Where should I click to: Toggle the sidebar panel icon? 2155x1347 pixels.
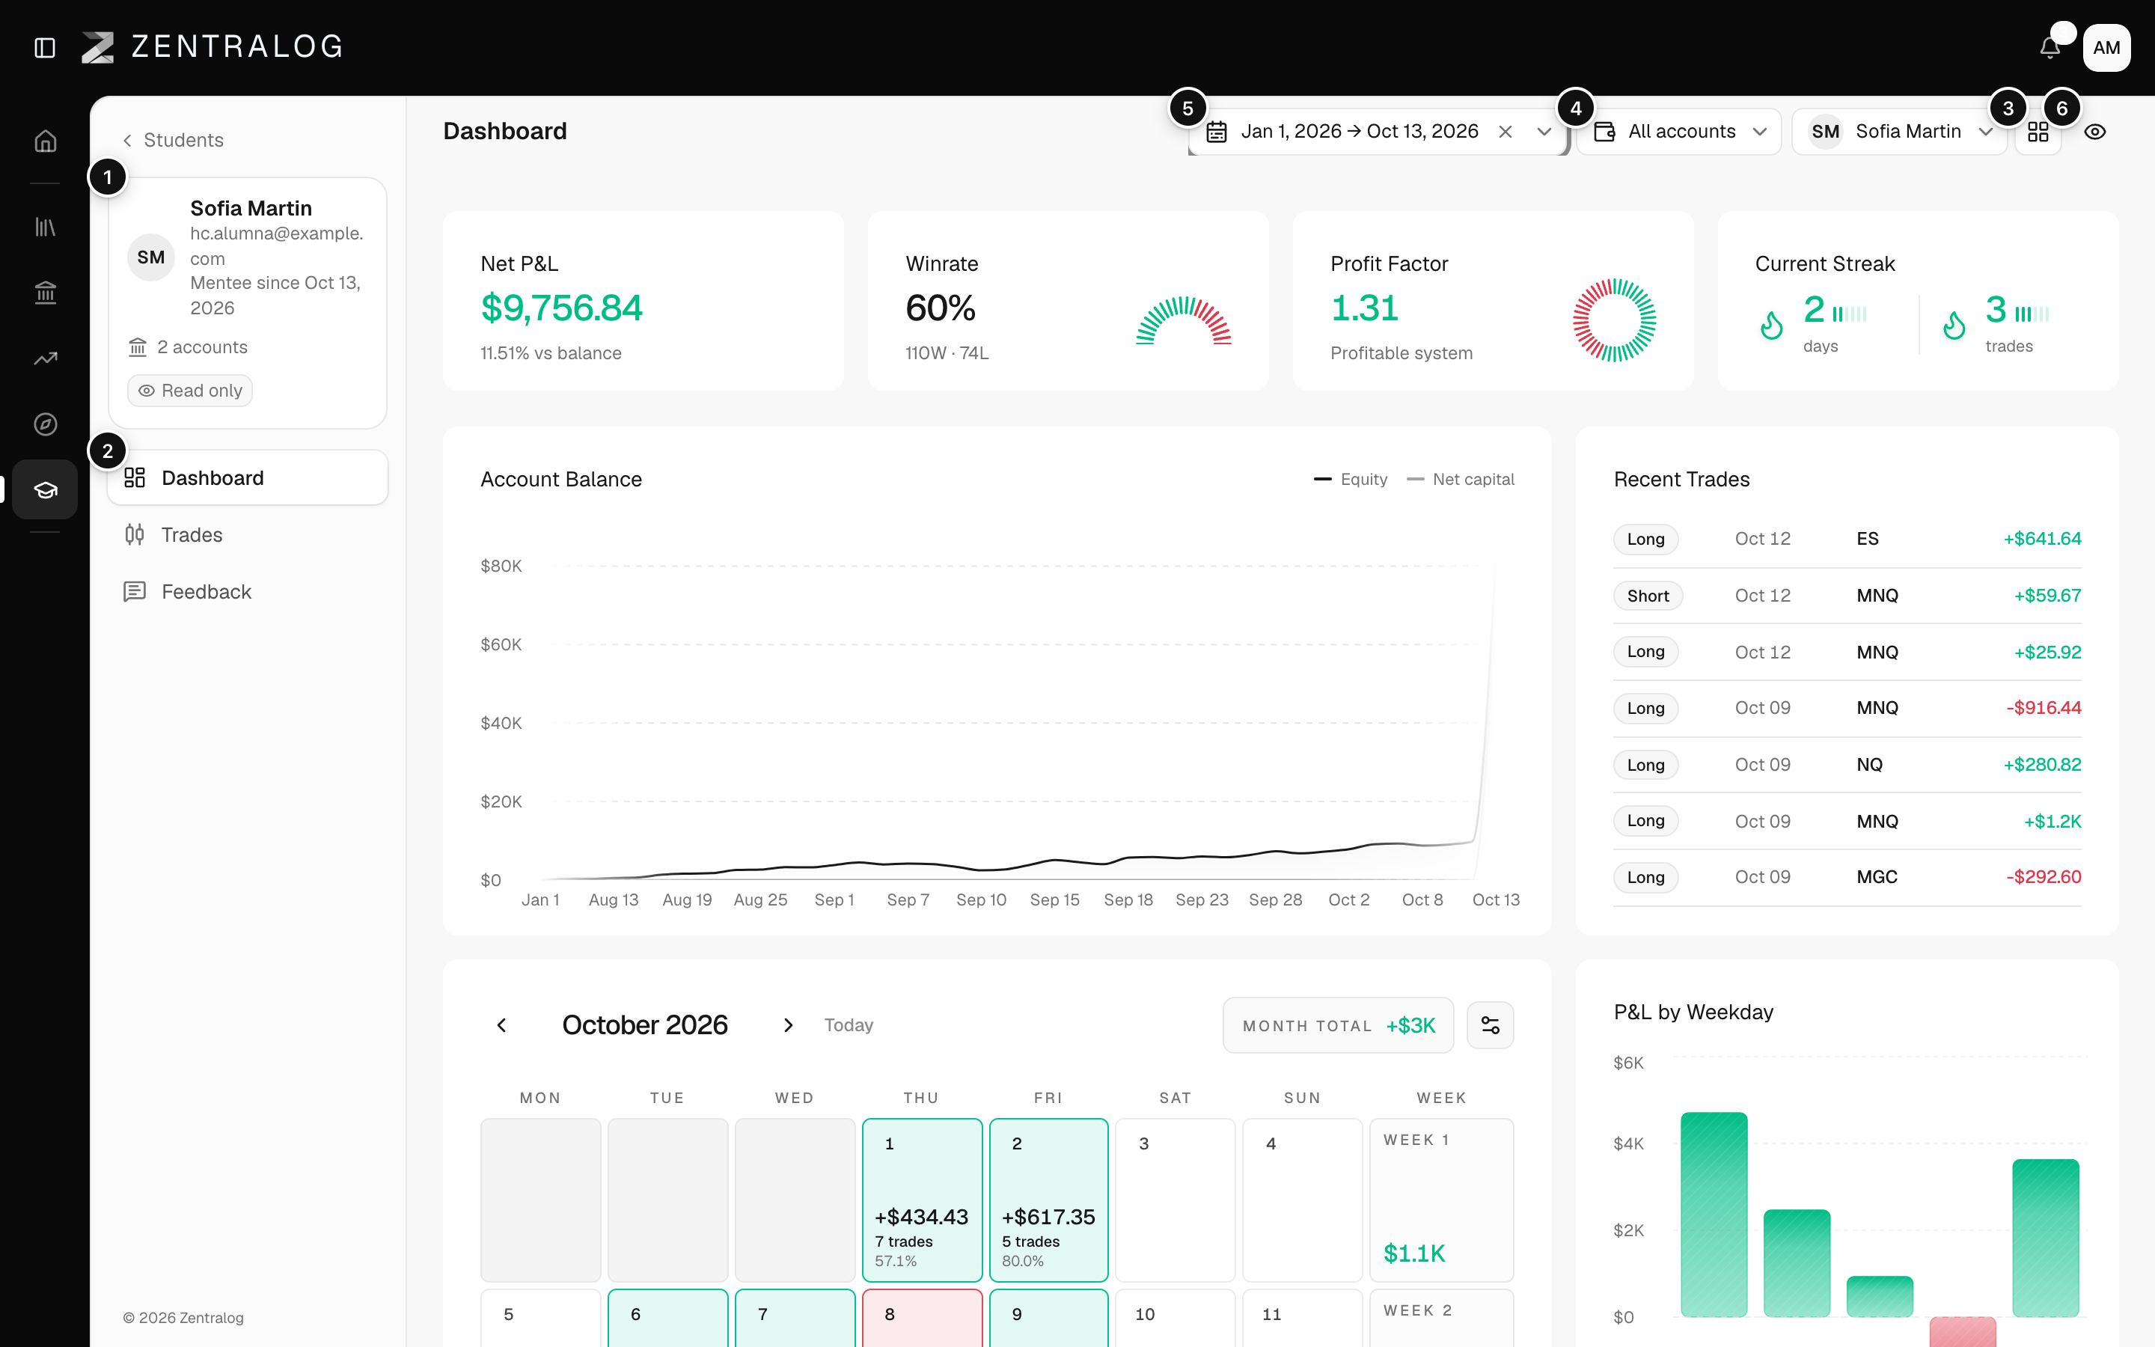click(x=45, y=47)
